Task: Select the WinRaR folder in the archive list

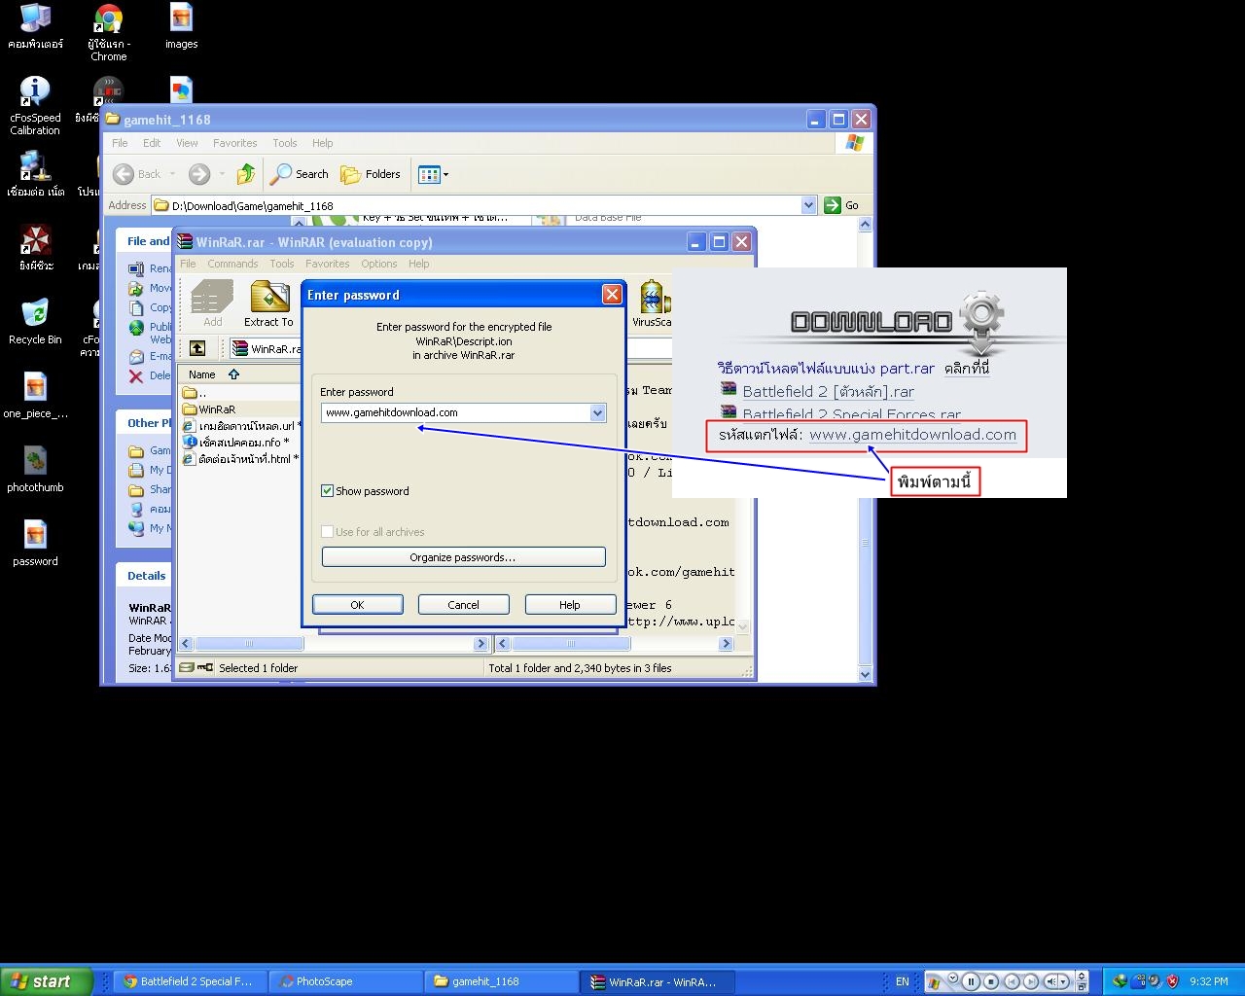Action: [x=217, y=409]
